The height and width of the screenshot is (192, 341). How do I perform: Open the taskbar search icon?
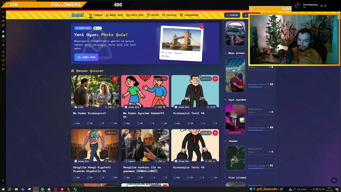click(x=10, y=189)
